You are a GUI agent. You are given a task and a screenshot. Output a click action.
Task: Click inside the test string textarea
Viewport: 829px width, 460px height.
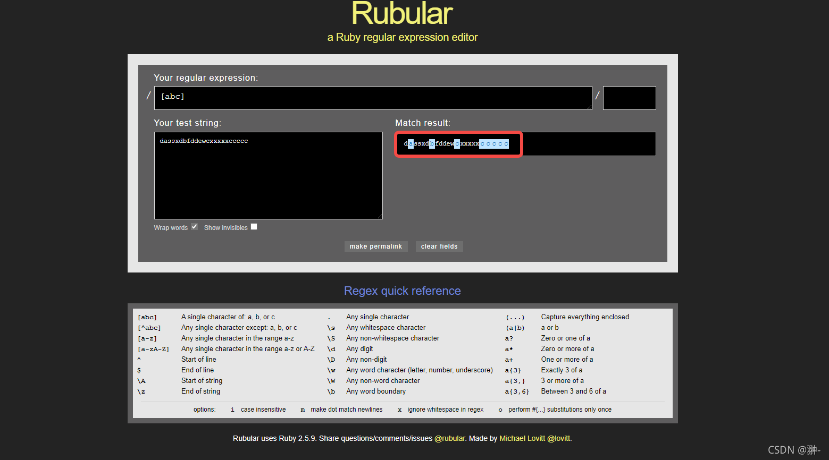point(269,175)
